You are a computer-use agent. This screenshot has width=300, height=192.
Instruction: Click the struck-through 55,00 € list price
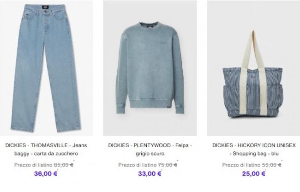point(271,165)
